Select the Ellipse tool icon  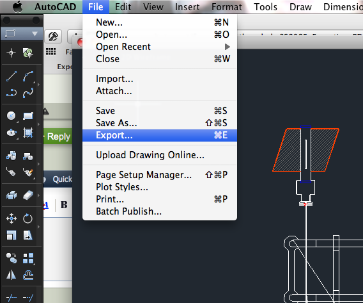(x=12, y=133)
